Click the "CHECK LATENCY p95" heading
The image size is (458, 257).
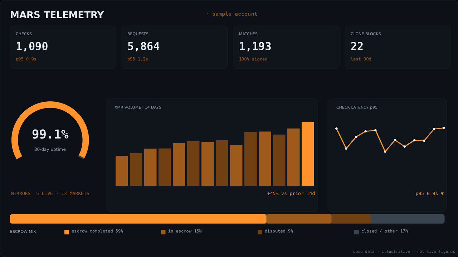[357, 107]
